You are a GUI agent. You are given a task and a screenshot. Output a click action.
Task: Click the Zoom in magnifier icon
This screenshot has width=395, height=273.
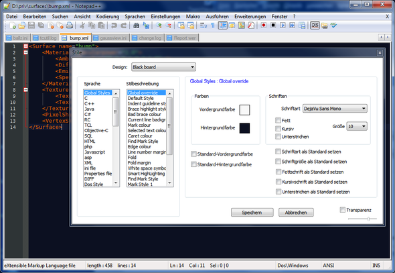(159, 25)
